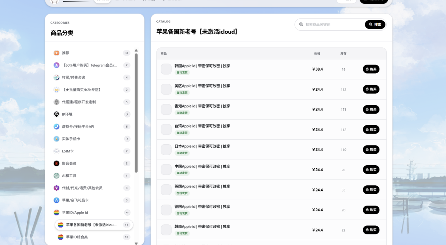Image resolution: width=446 pixels, height=245 pixels.
Task: Open the AI和工具 category
Action: click(92, 176)
